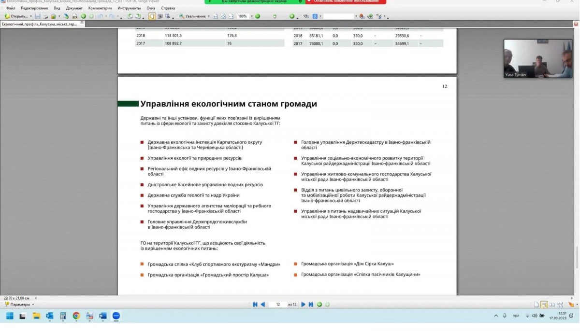This screenshot has height=331, width=580.
Task: Click «Дністровське басейнове управління водних ресурсів» text
Action: click(x=205, y=185)
